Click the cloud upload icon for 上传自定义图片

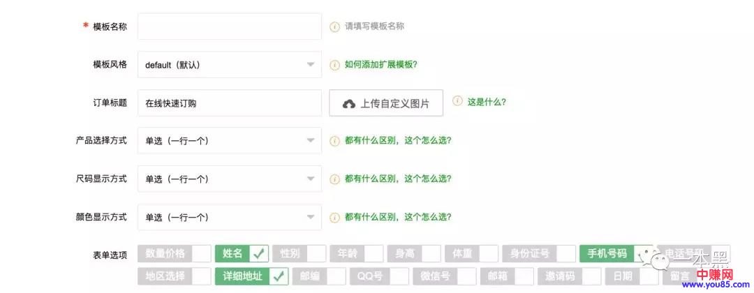click(x=349, y=104)
